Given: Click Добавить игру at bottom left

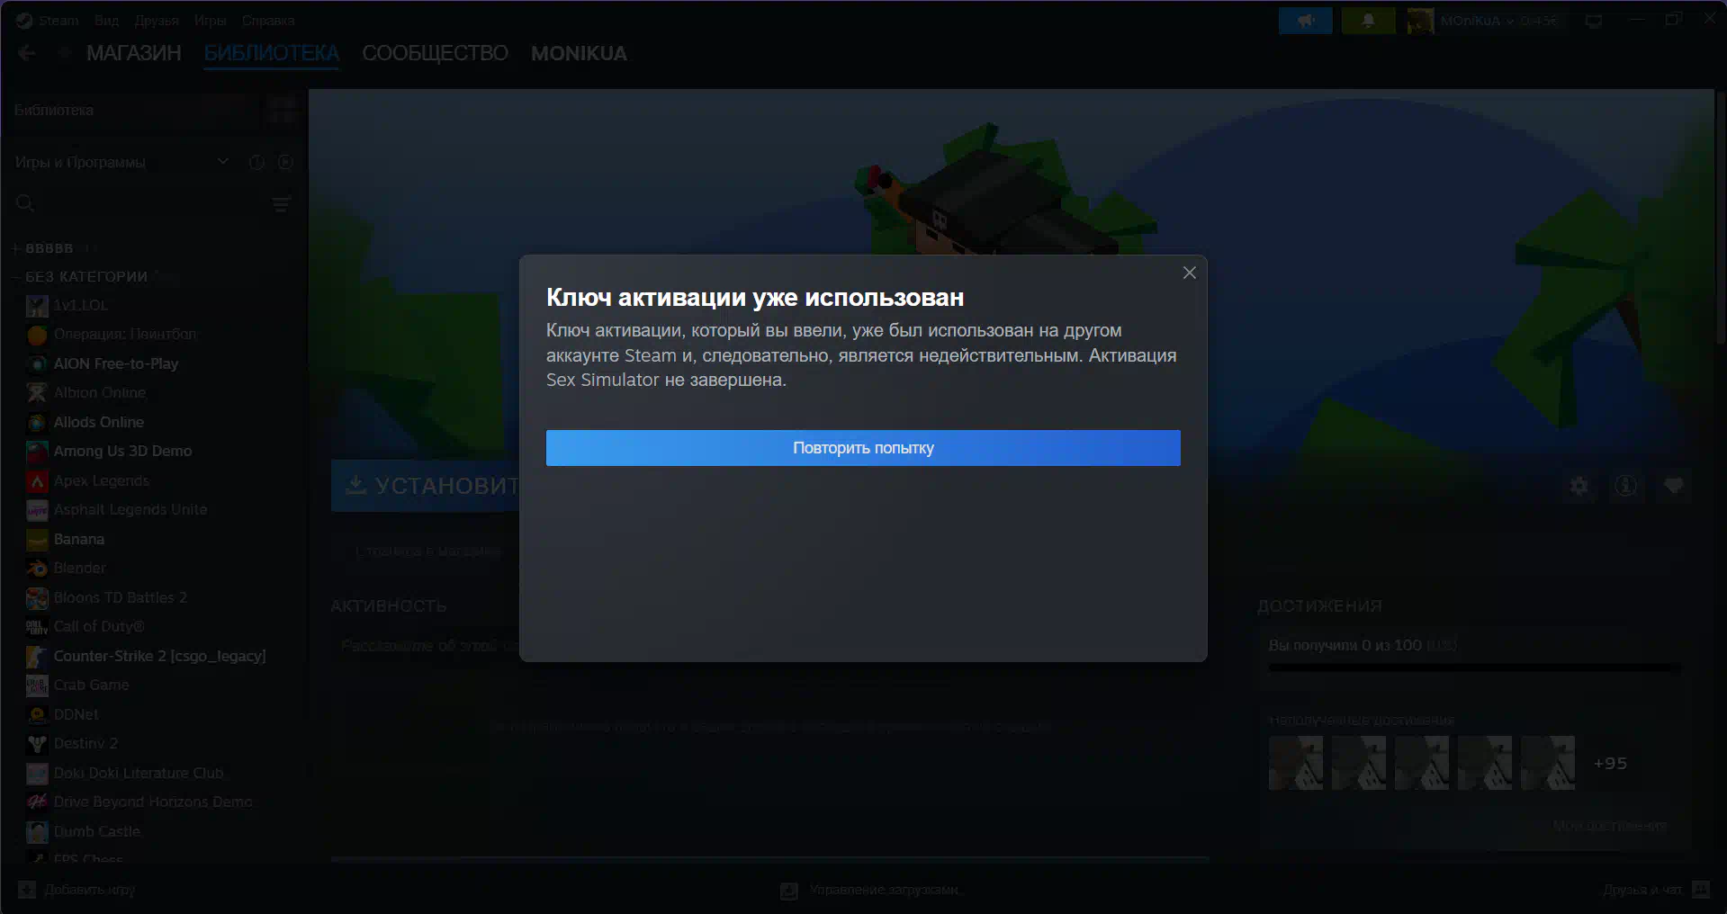Looking at the screenshot, I should point(77,890).
